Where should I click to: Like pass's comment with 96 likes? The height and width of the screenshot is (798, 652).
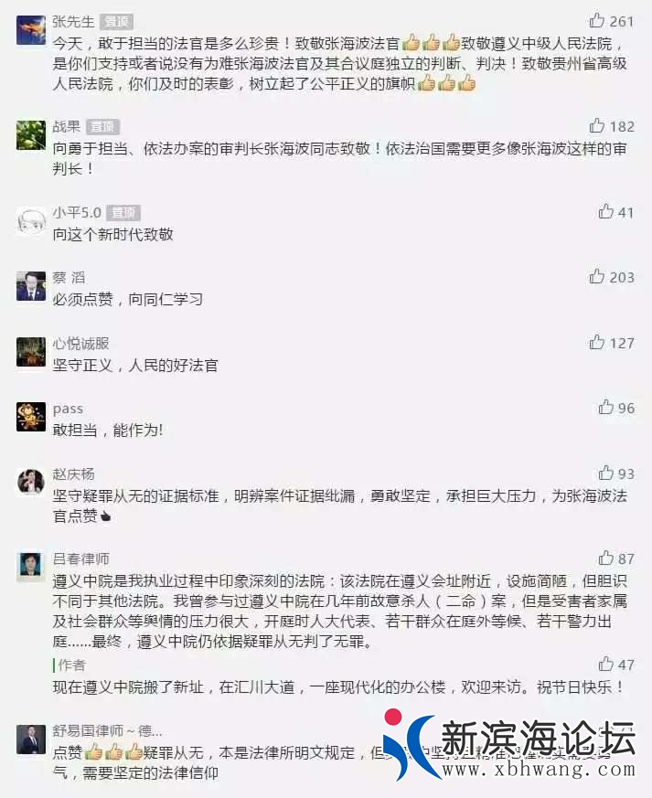click(x=605, y=407)
